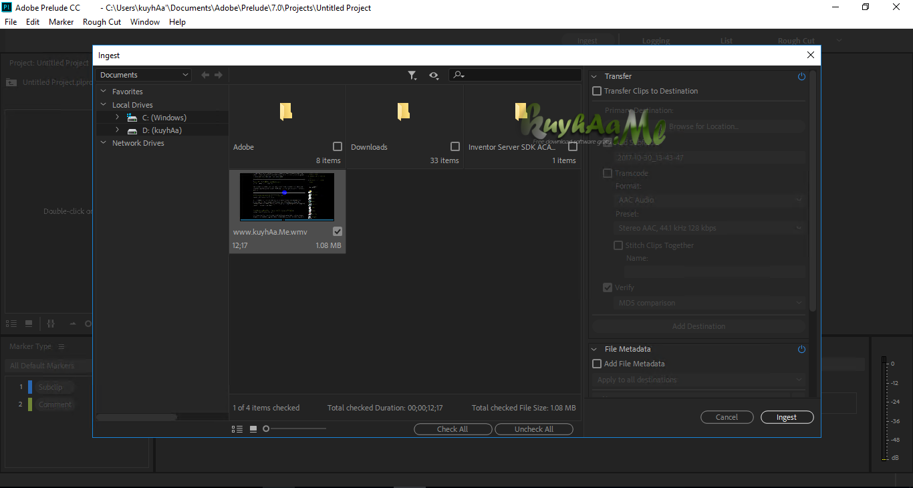Click the Ingest button to confirm
This screenshot has width=913, height=488.
pyautogui.click(x=787, y=417)
